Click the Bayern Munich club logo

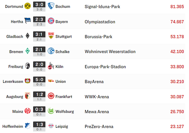click(51, 21)
